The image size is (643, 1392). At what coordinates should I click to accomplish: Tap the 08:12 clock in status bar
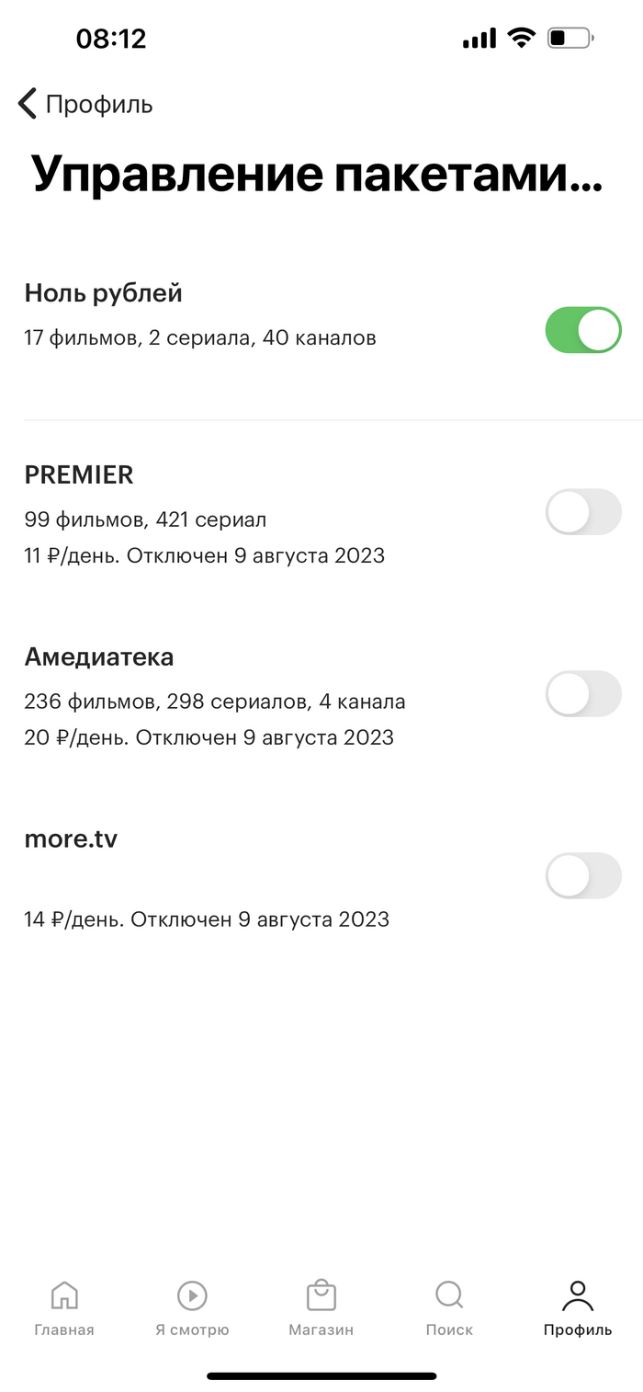coord(111,39)
